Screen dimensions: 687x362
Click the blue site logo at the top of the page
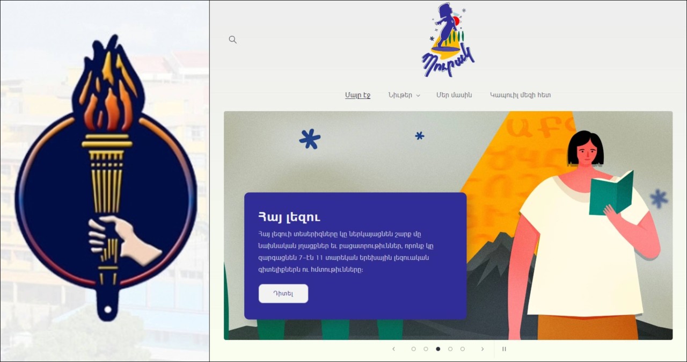(x=449, y=40)
